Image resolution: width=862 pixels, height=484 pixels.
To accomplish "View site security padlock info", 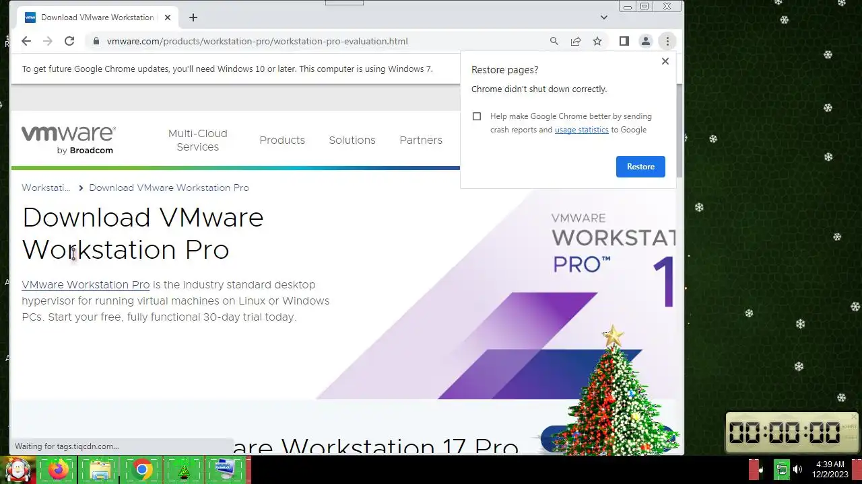I will tap(96, 41).
